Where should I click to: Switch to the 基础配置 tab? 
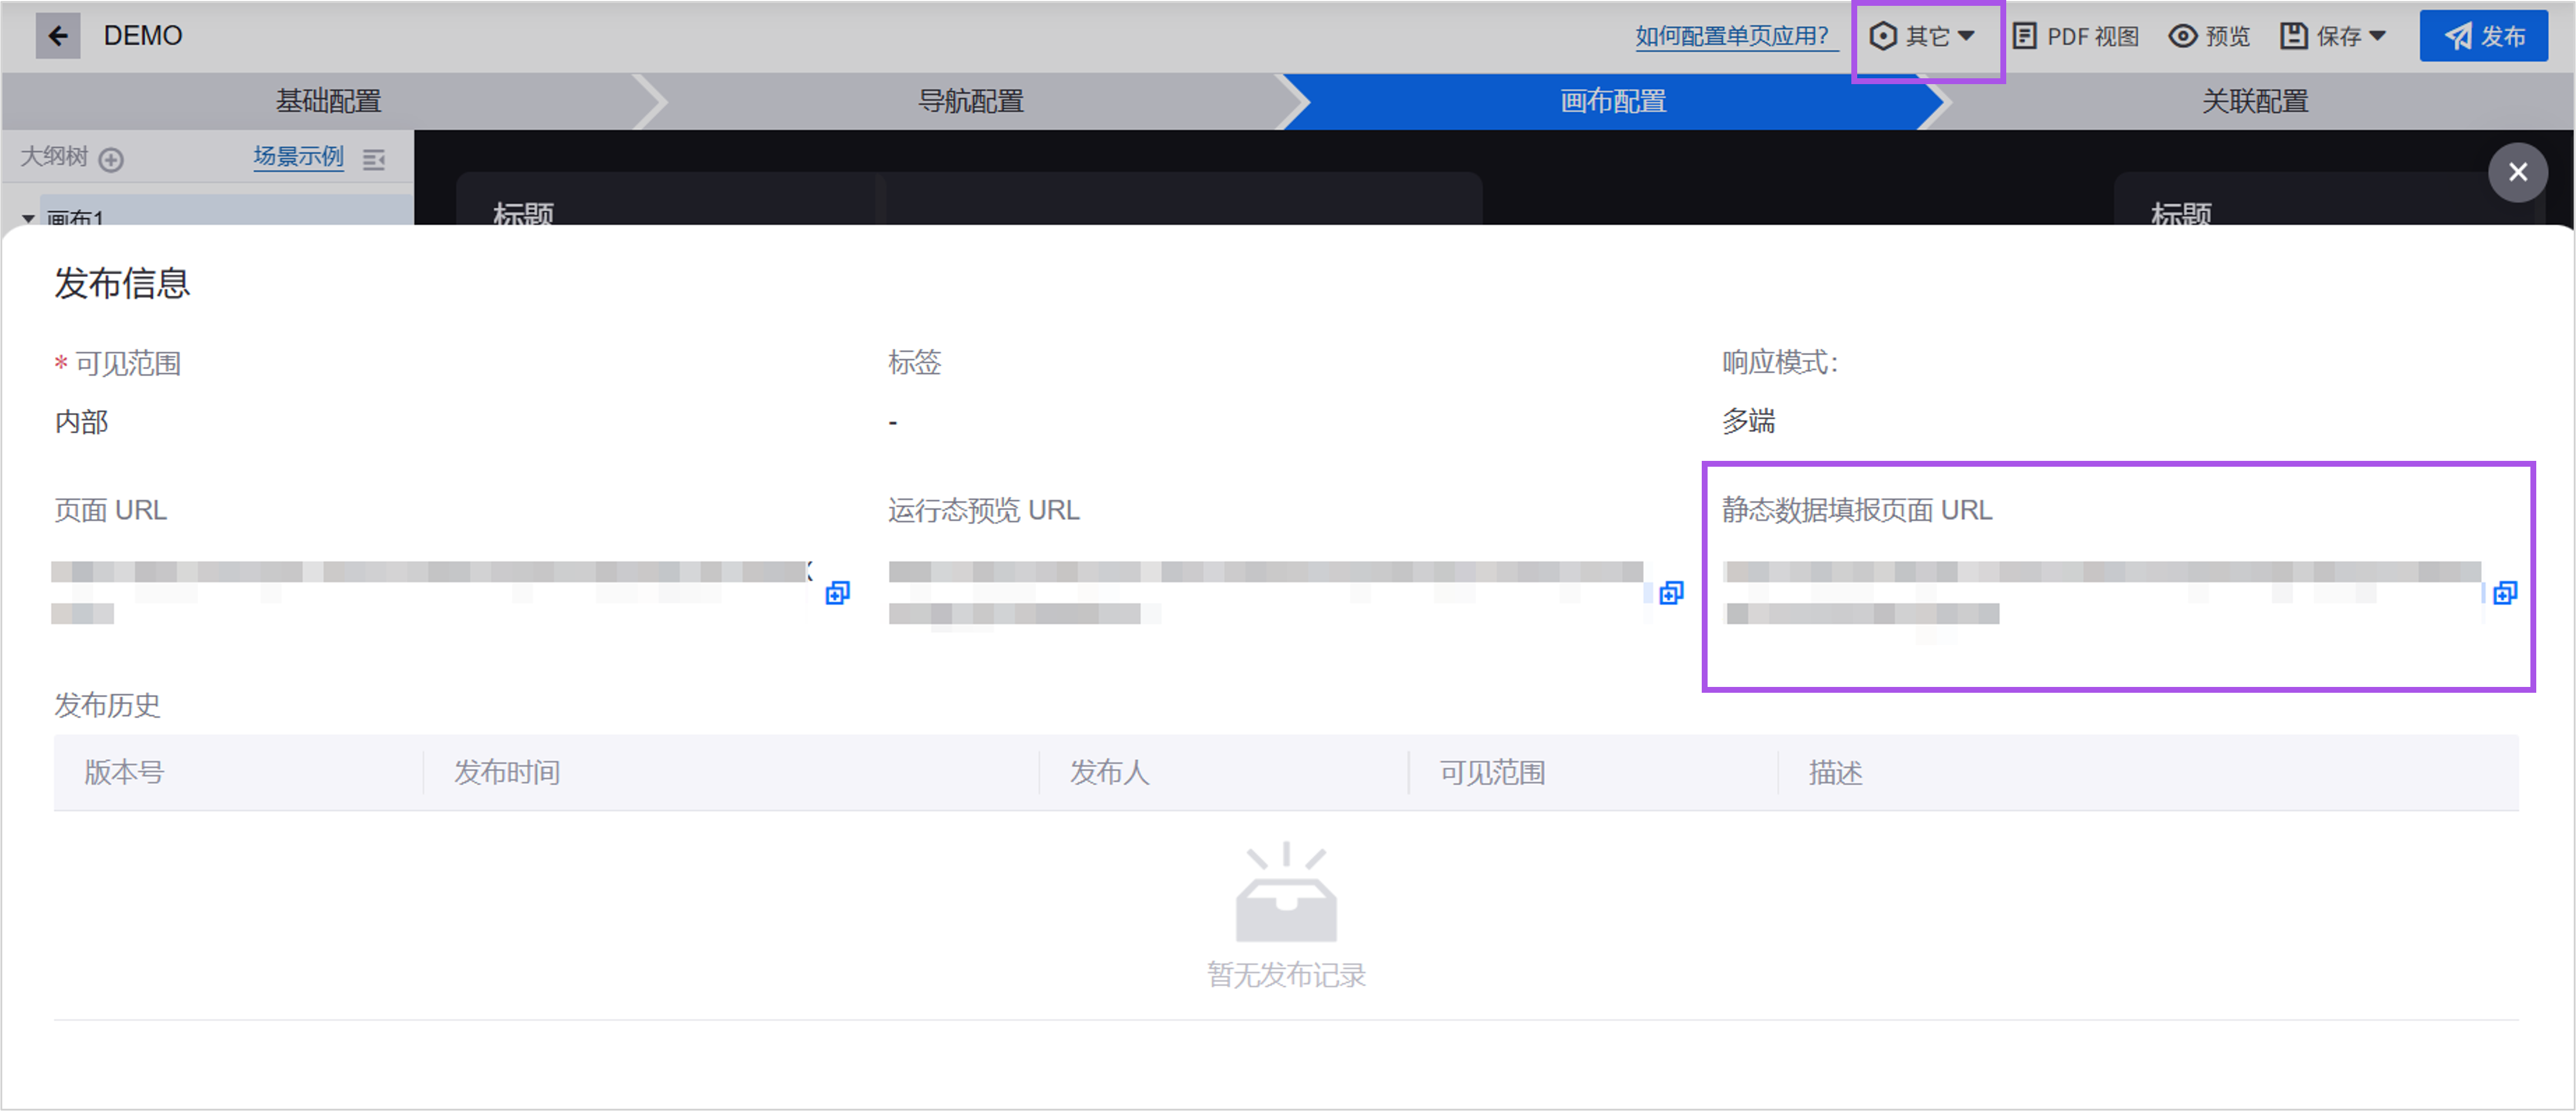[x=327, y=101]
